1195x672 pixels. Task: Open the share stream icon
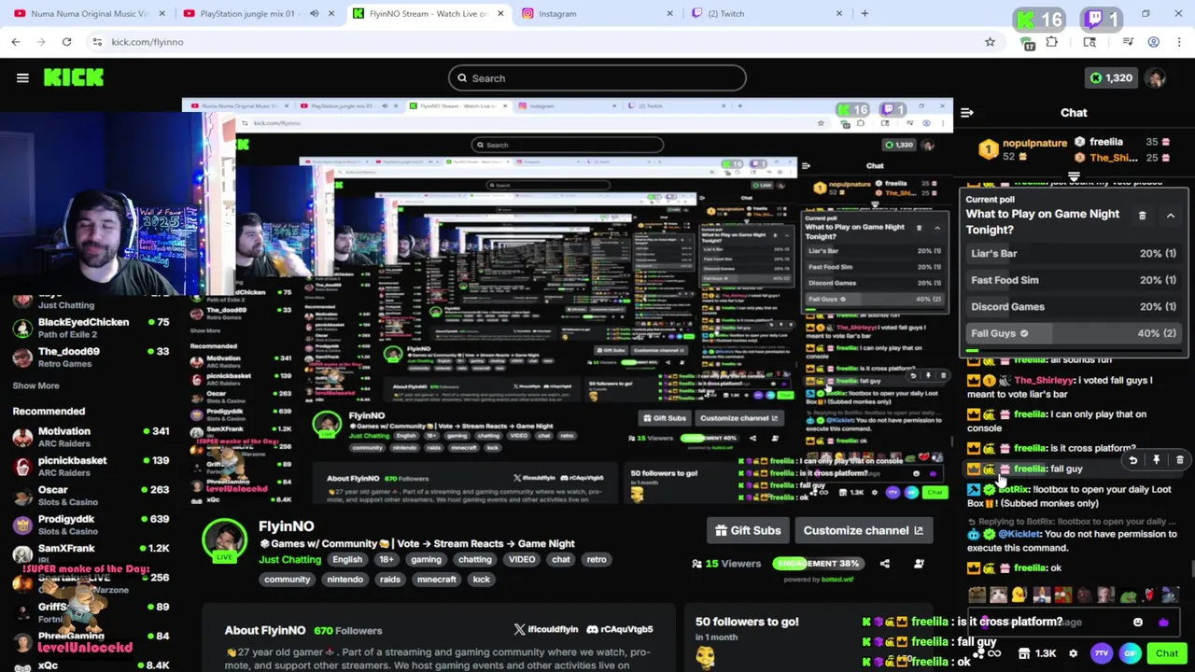(x=884, y=564)
